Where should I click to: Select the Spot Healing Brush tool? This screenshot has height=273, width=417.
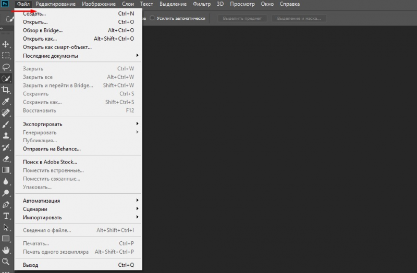point(6,113)
